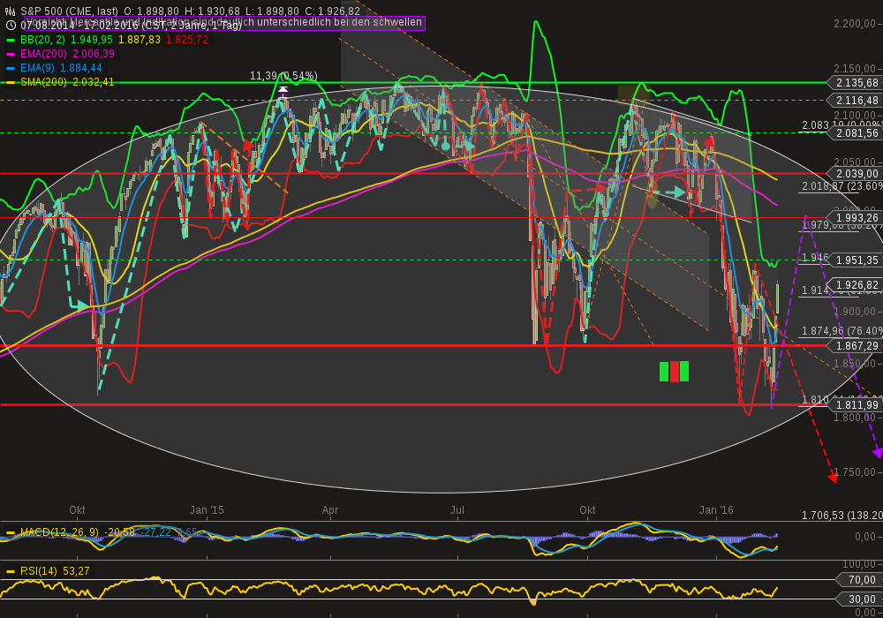Viewport: 883px width, 618px height.
Task: Click the EMA(9) indicator label
Action: (37, 68)
